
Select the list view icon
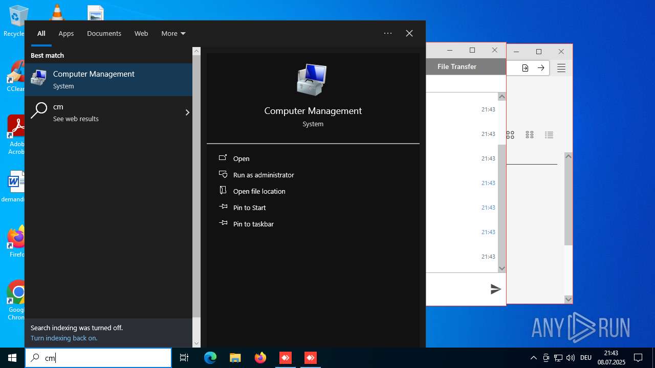pyautogui.click(x=549, y=135)
